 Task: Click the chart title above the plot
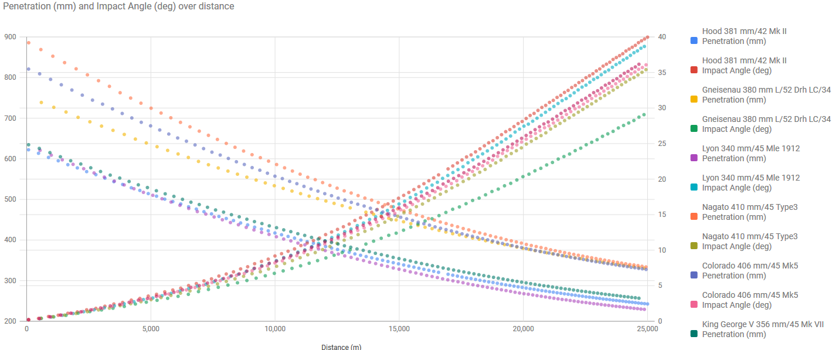coord(118,6)
